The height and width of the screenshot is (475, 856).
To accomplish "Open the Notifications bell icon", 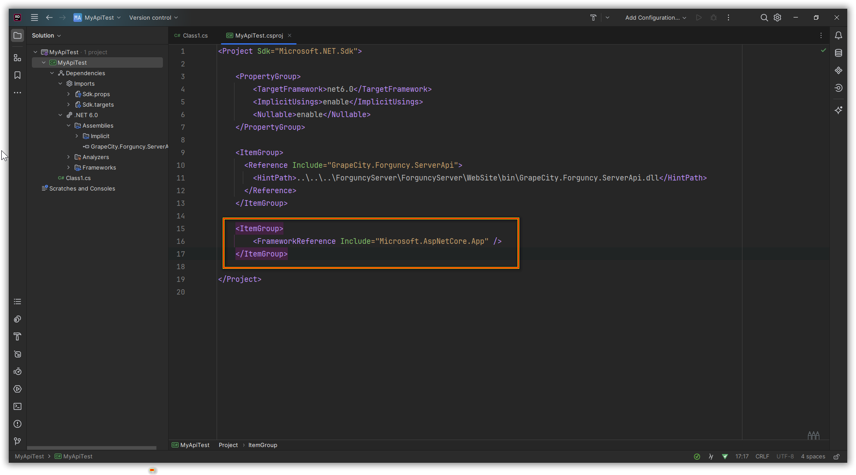I will pos(838,35).
